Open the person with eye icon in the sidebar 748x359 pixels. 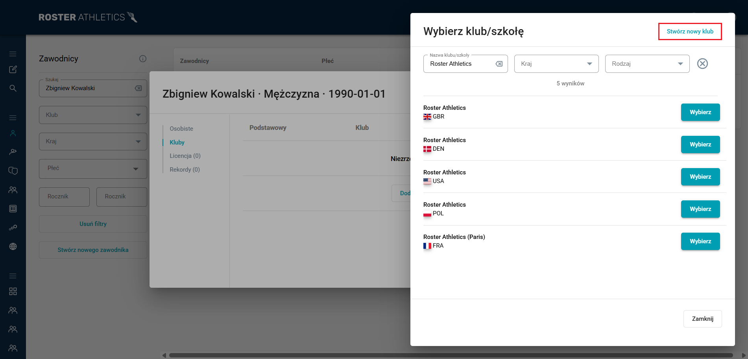13,152
